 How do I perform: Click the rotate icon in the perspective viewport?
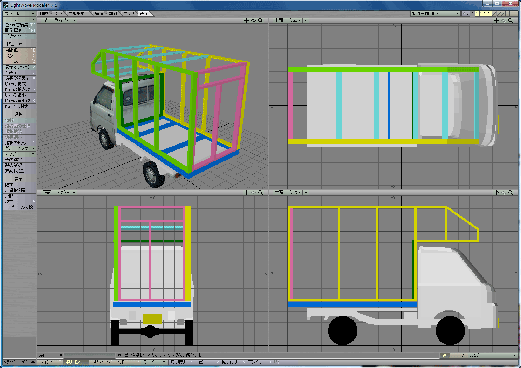(x=253, y=21)
